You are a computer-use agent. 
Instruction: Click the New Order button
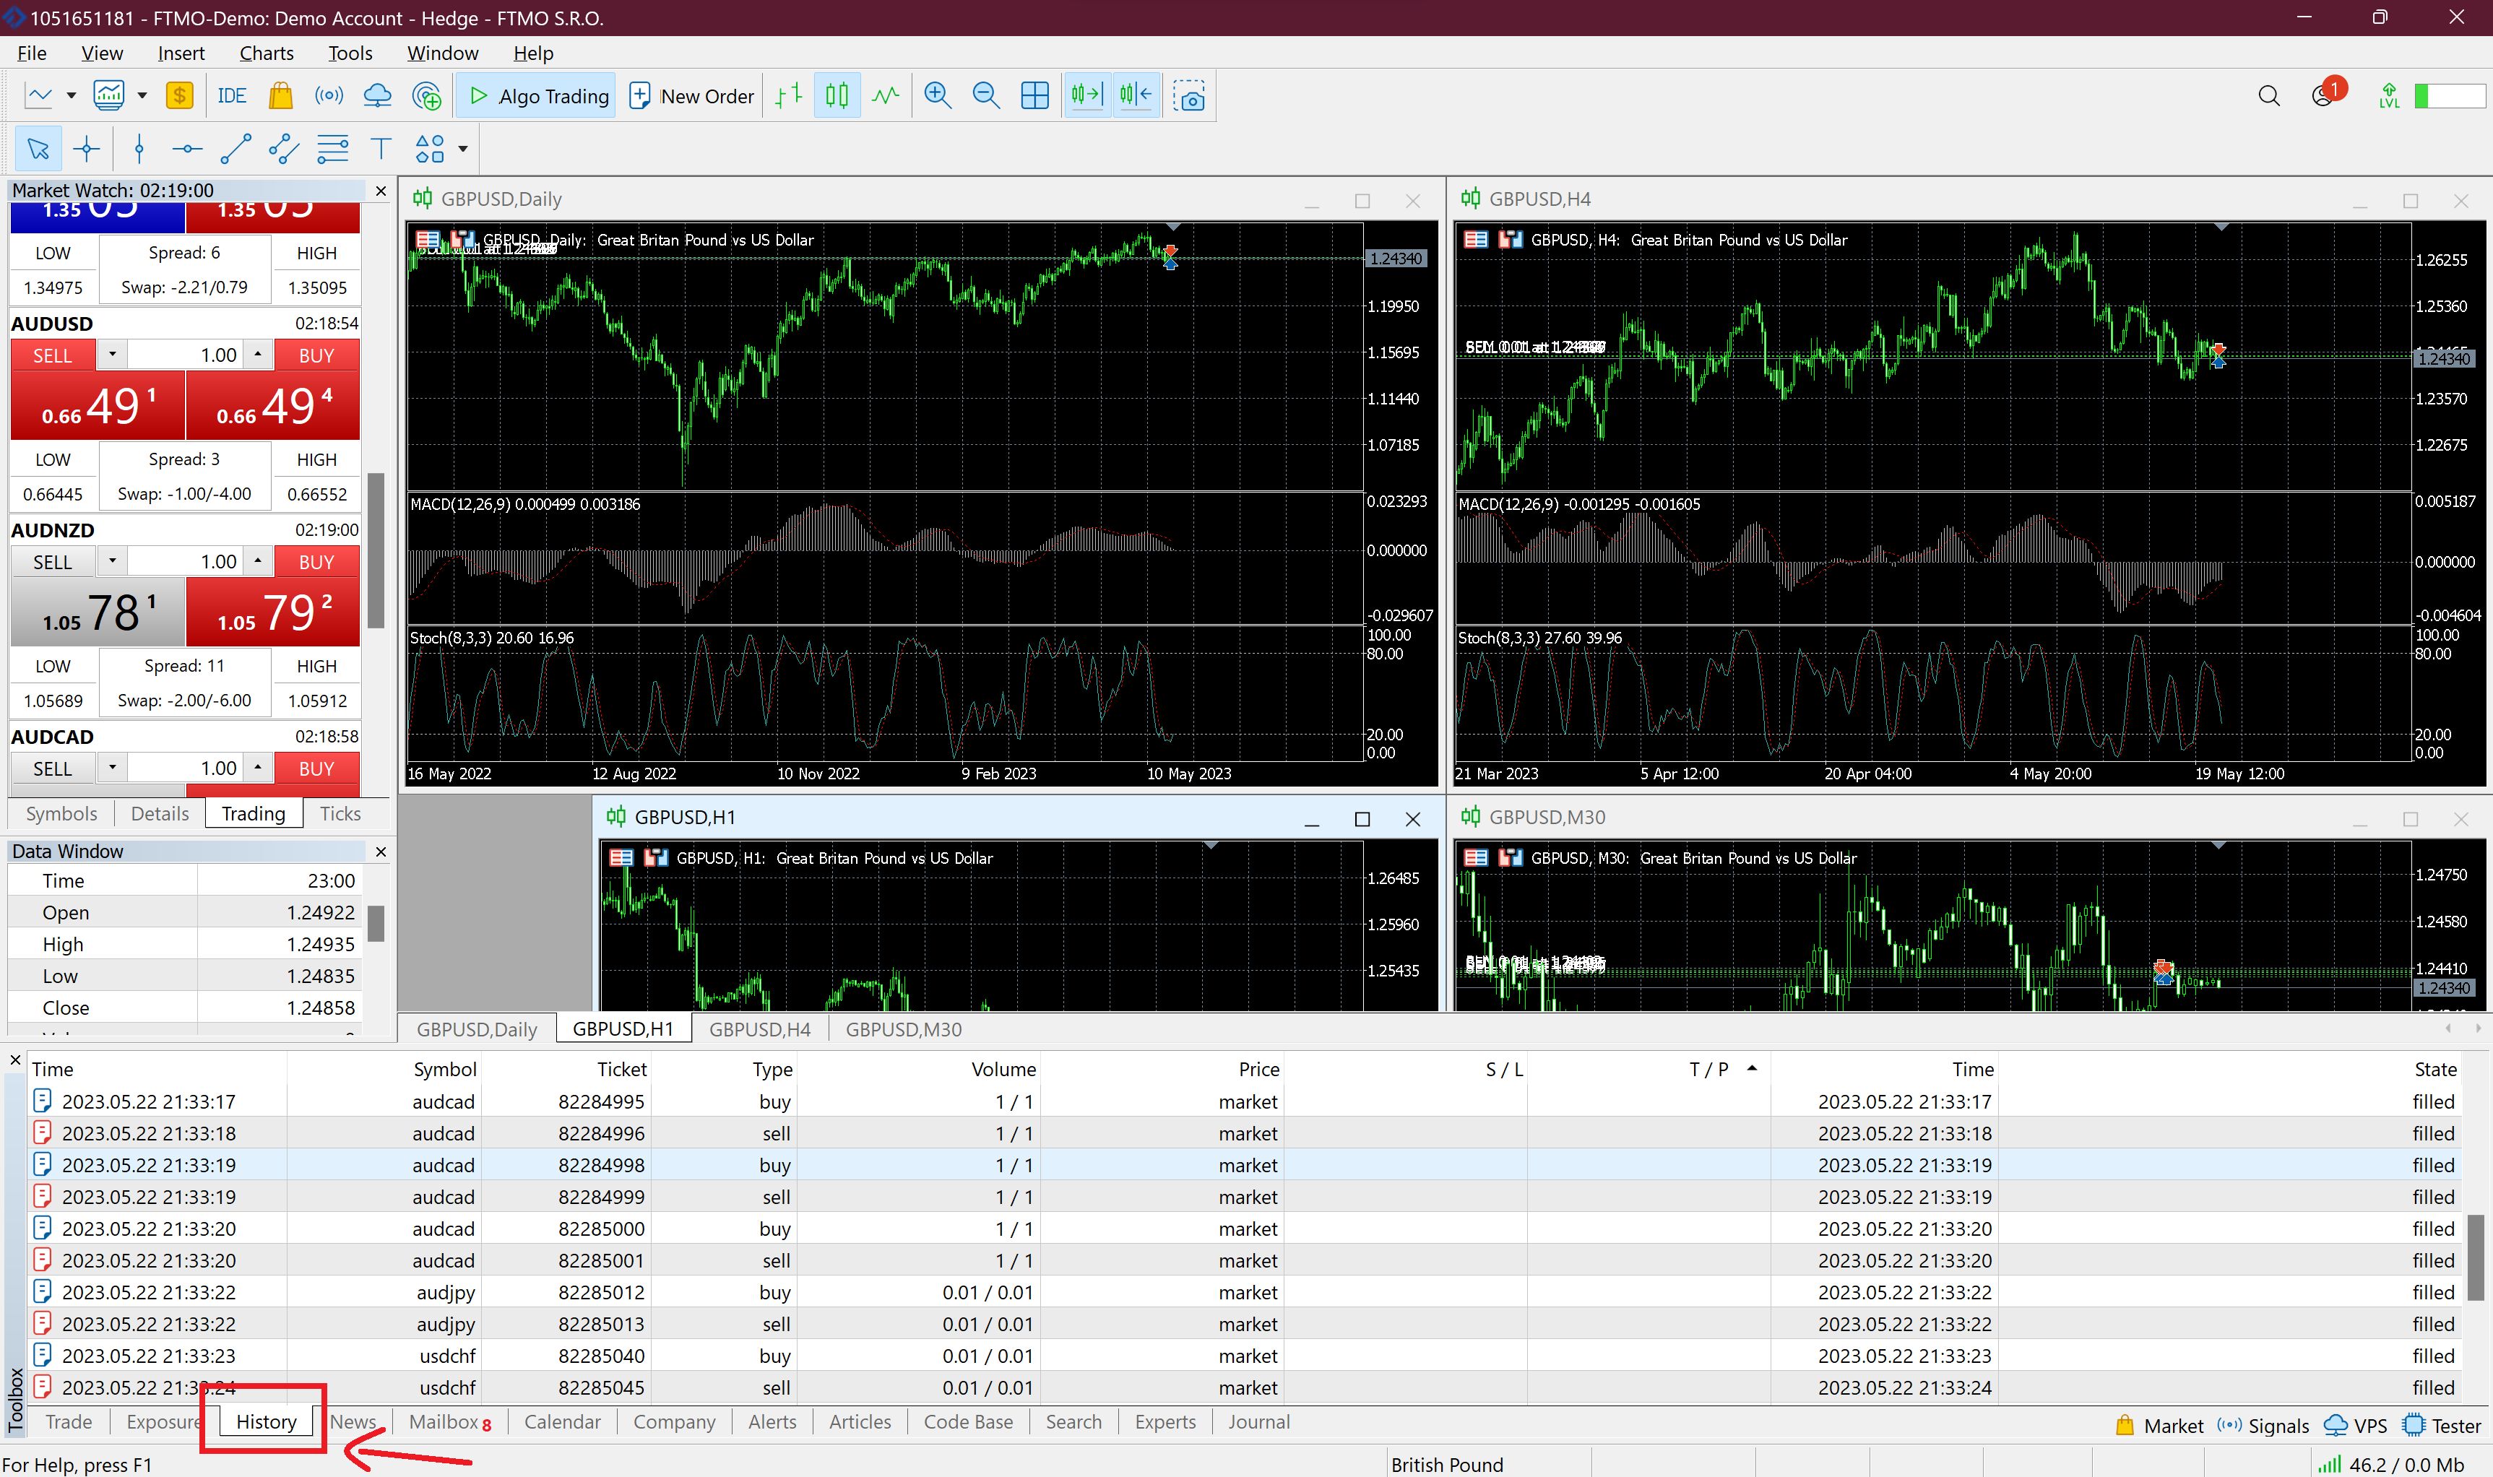[691, 95]
